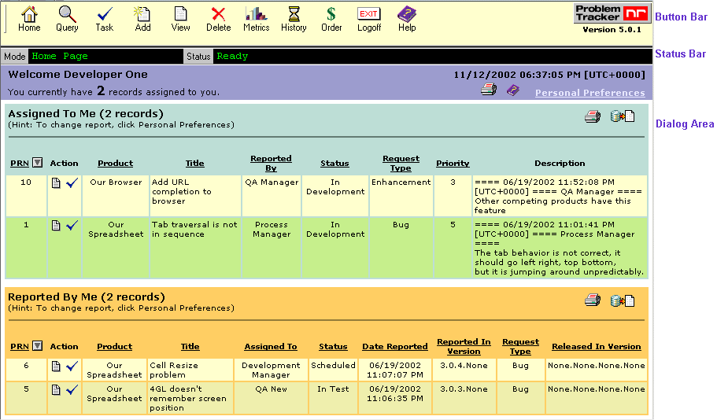Click the task checkmark for PRN 1
Image resolution: width=717 pixels, height=420 pixels.
(x=72, y=225)
